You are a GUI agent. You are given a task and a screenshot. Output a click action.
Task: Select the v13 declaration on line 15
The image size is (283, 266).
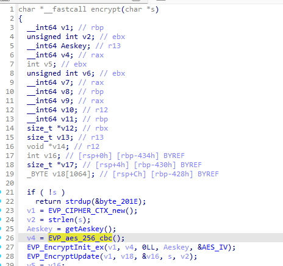63,137
